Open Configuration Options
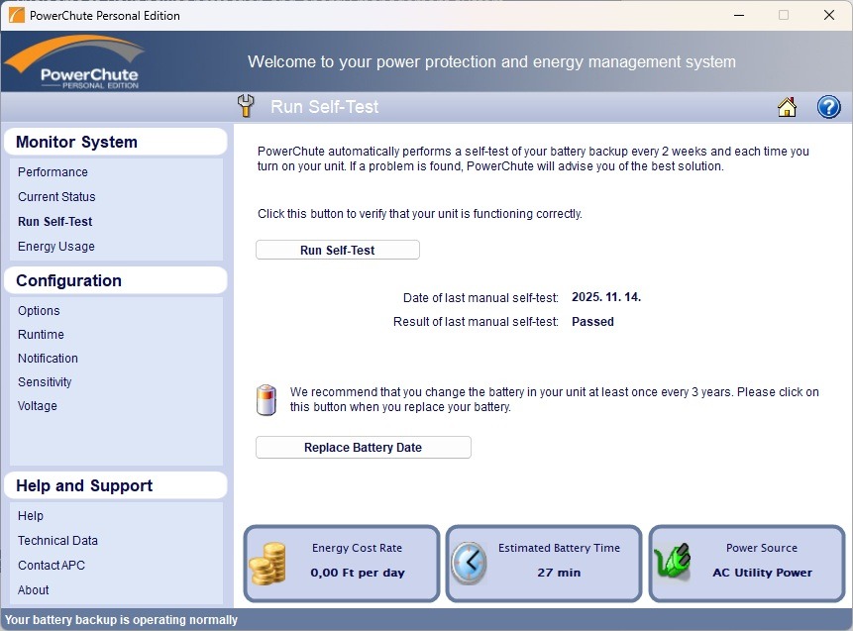 coord(39,311)
